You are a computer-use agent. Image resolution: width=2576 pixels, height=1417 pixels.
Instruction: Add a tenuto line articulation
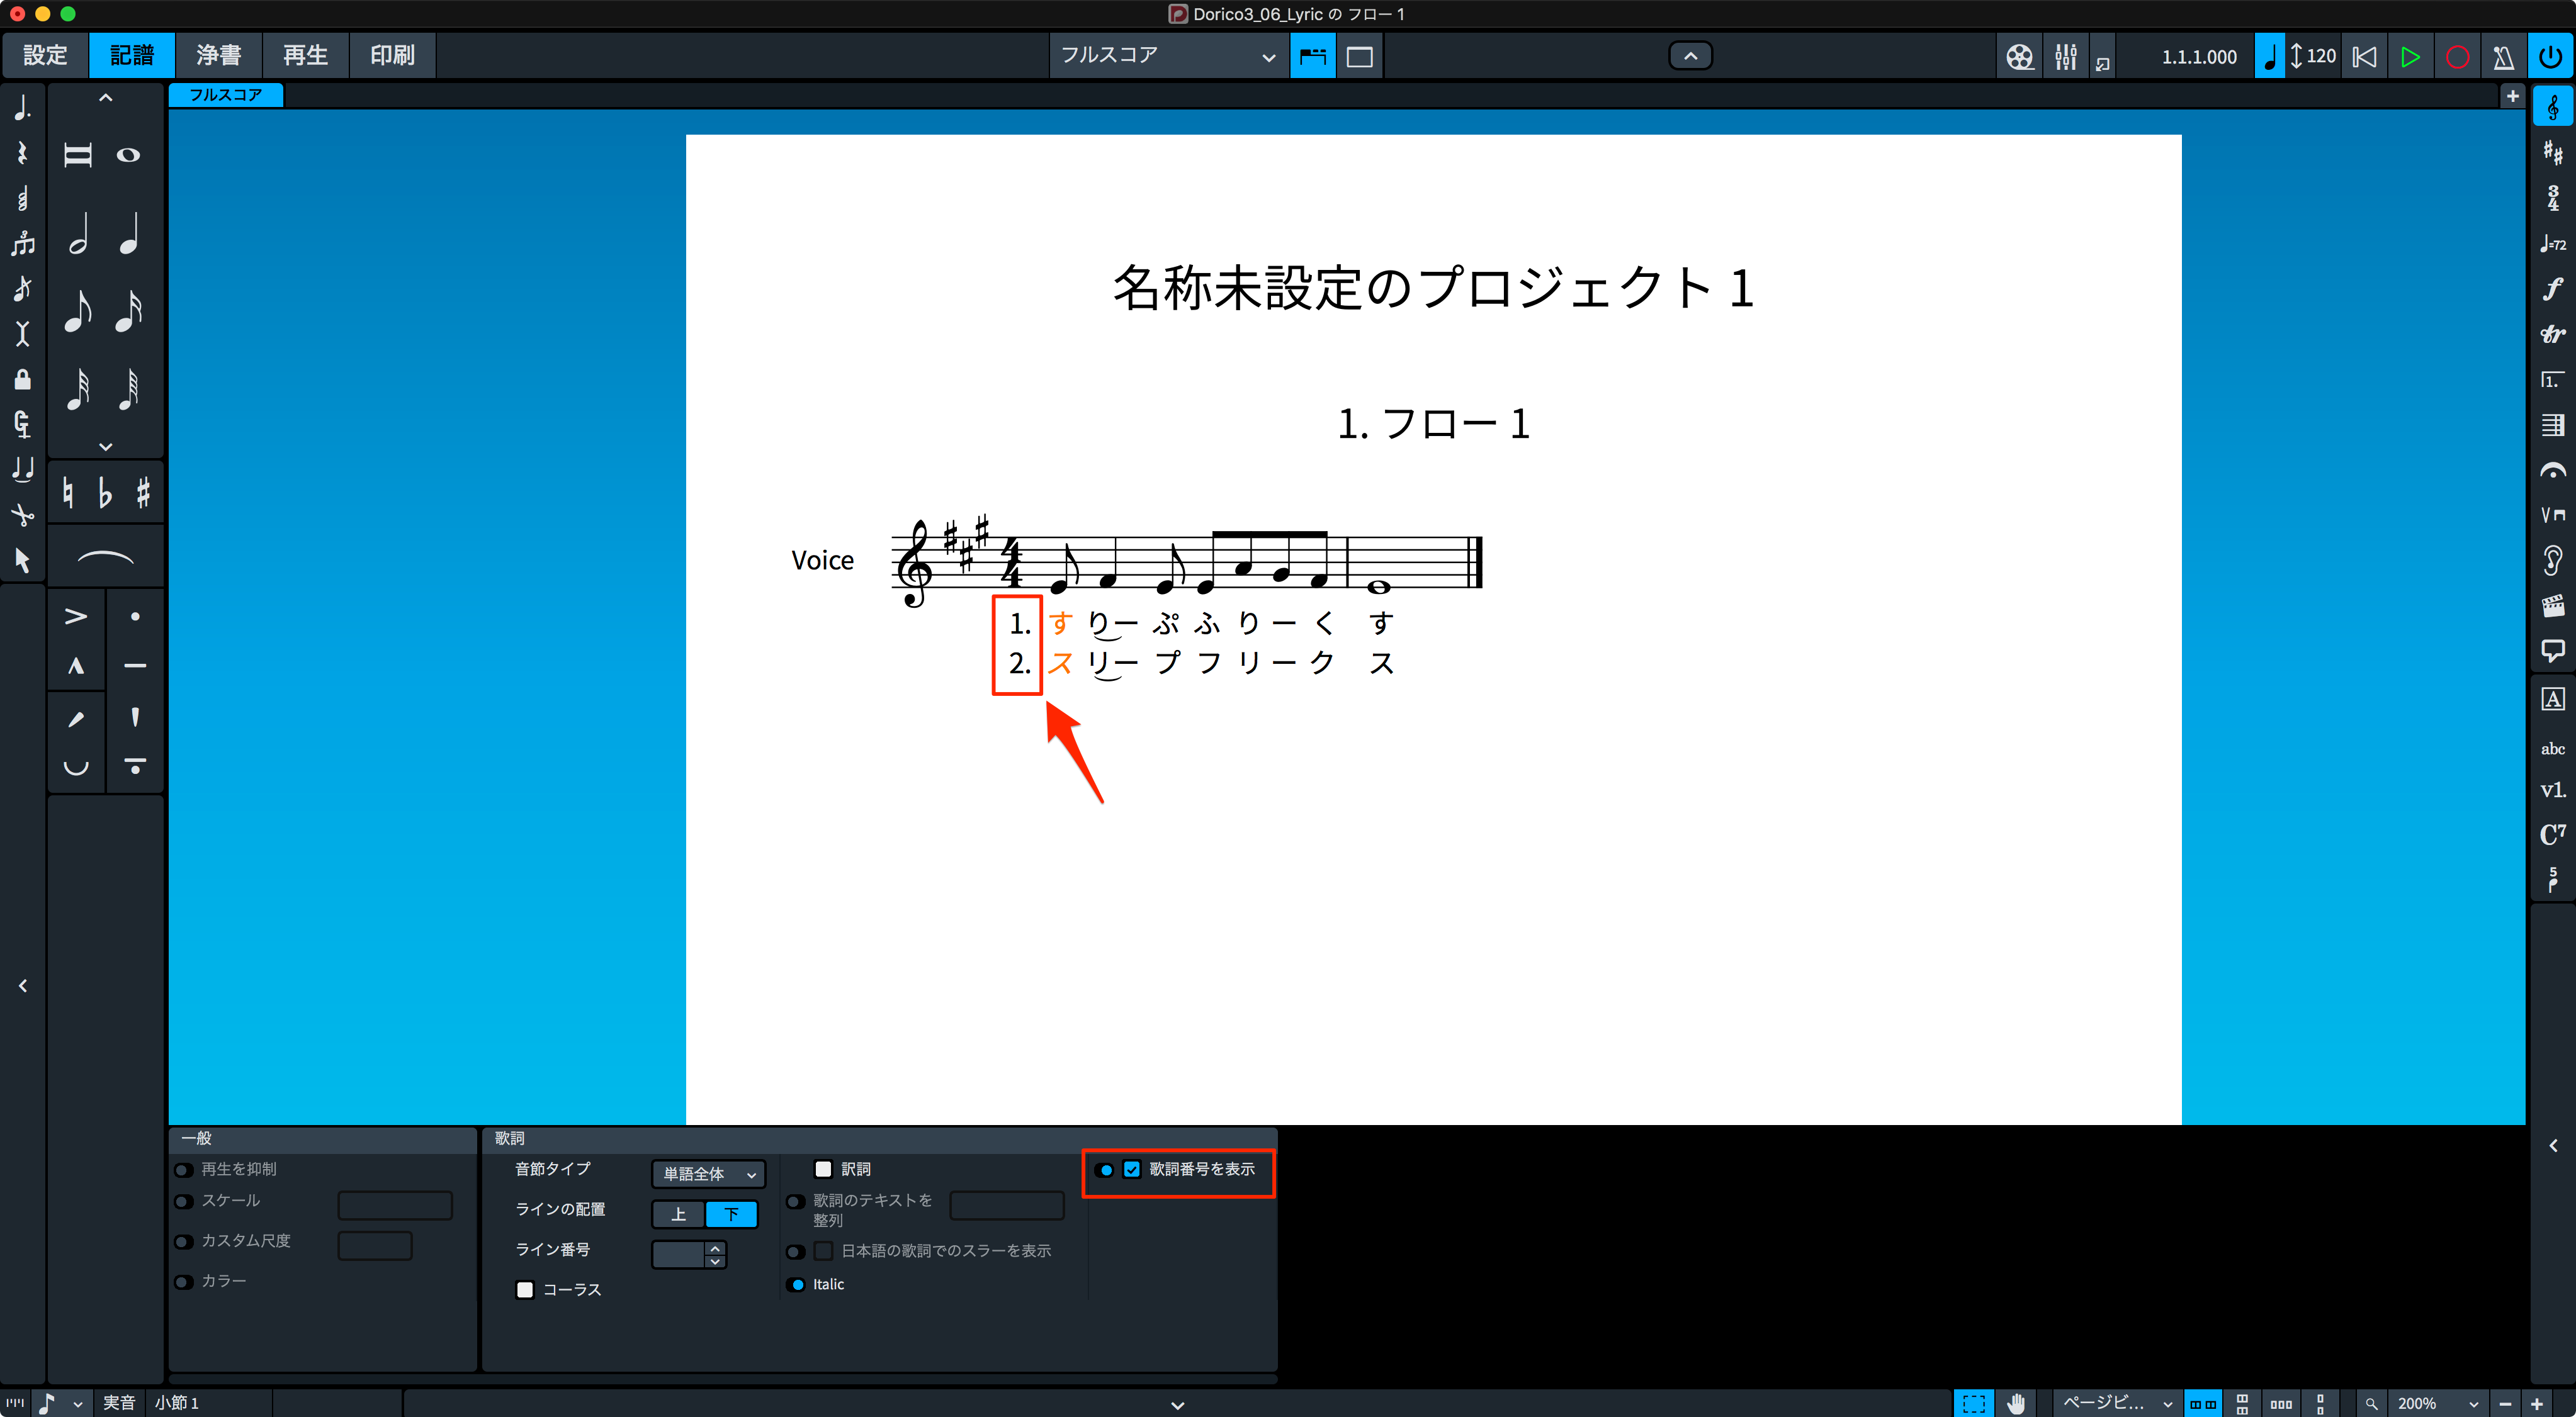coord(135,666)
